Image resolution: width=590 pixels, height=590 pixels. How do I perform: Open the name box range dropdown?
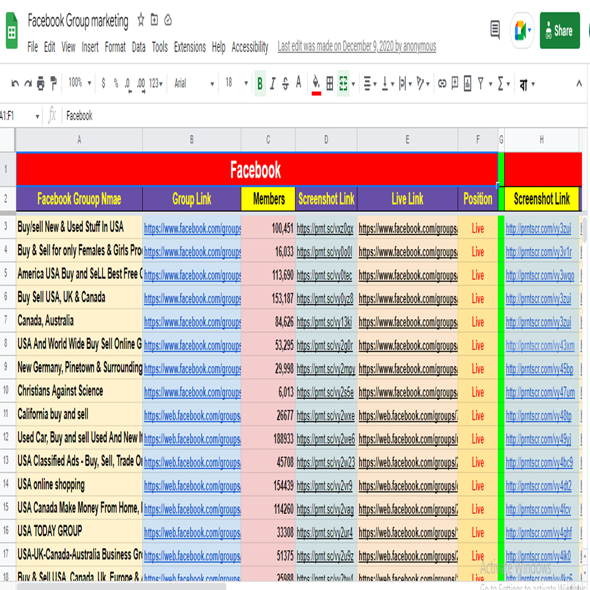coord(37,116)
